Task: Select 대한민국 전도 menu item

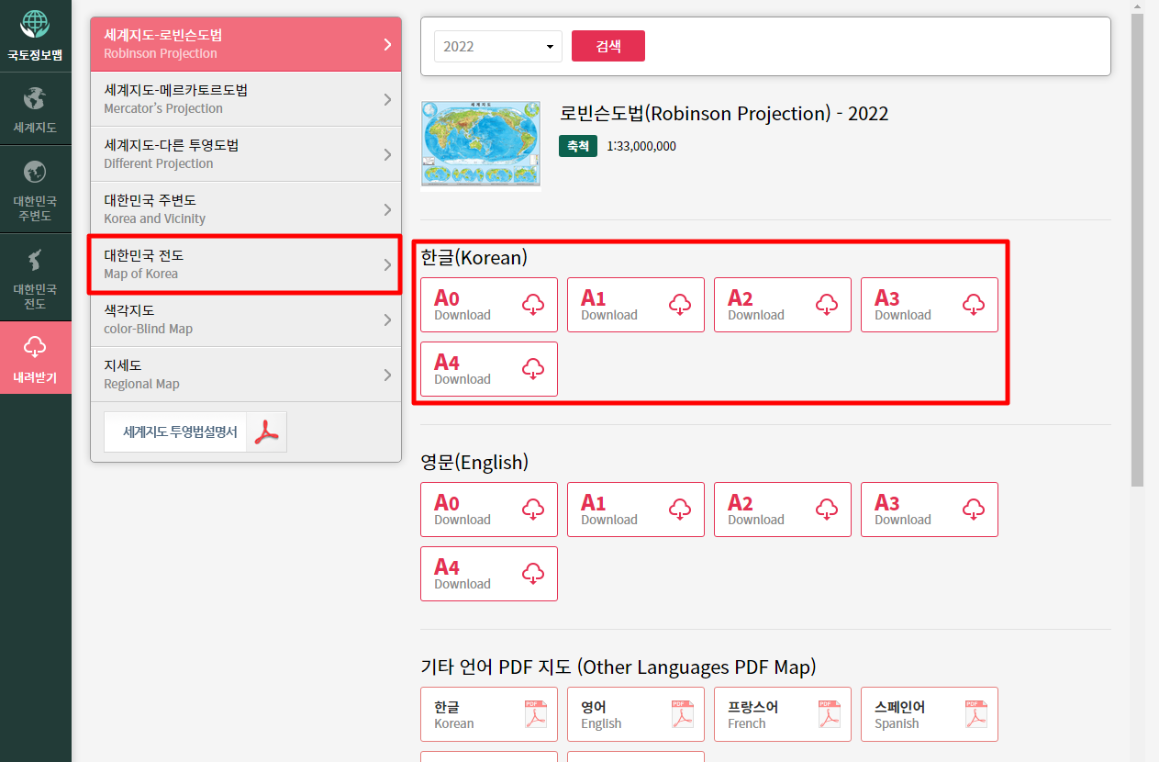Action: (246, 264)
